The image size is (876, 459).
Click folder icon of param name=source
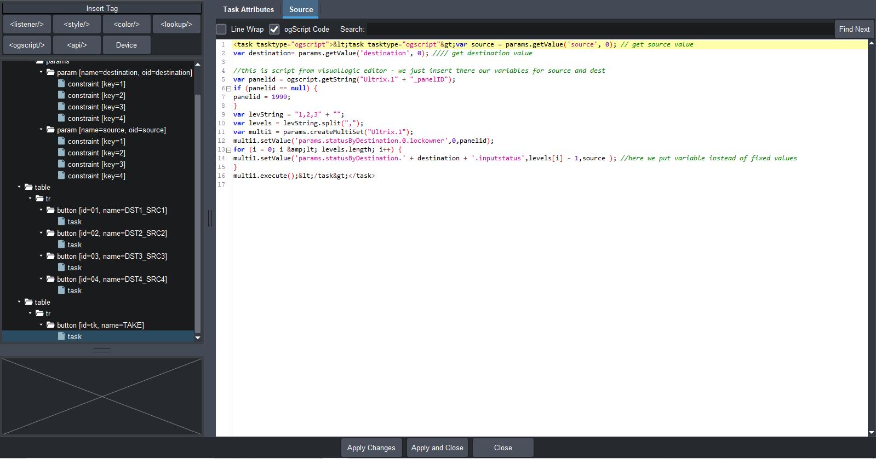point(50,130)
